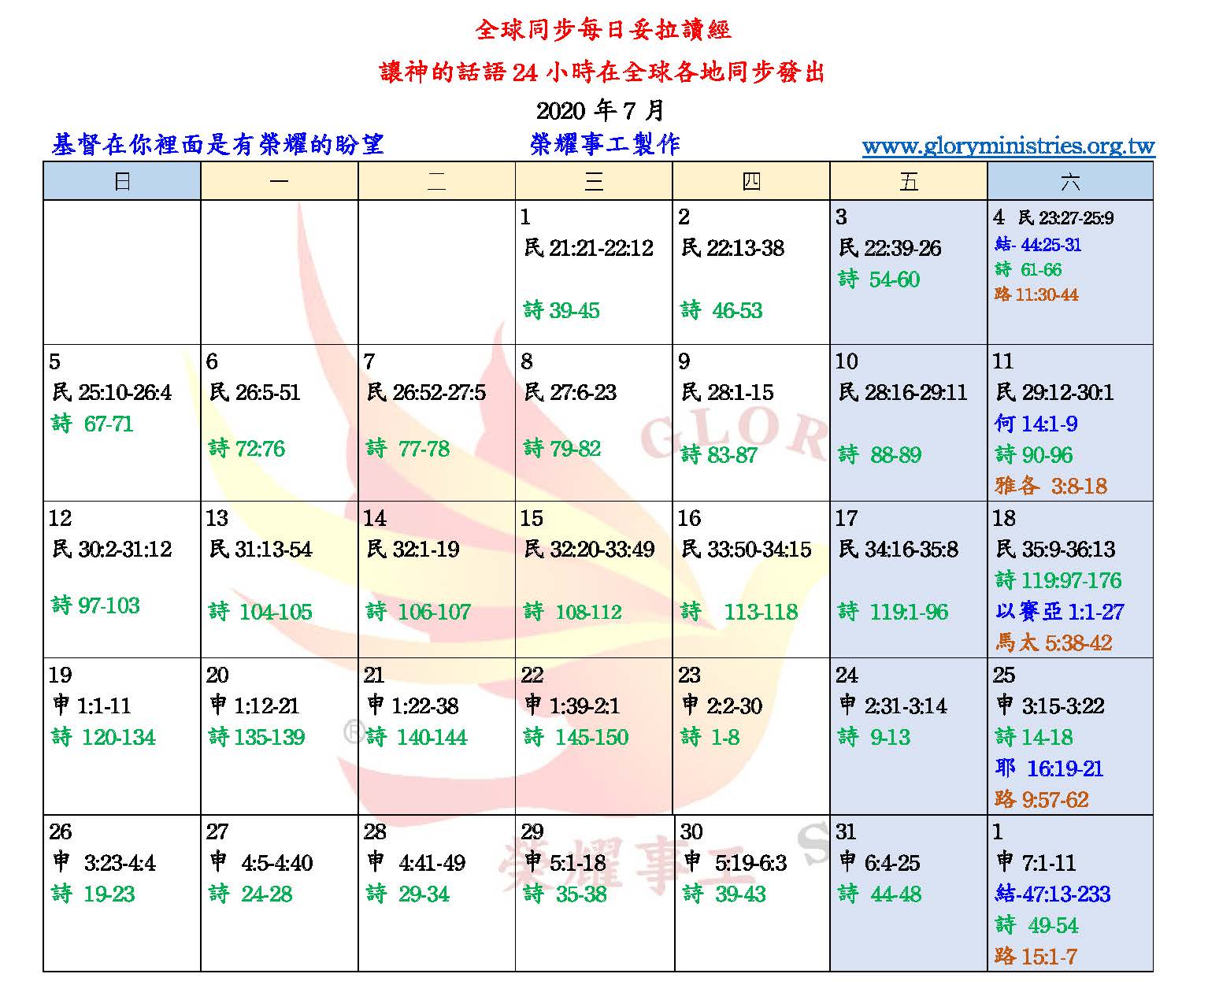
Task: Click the 三 Wednesday column header
Action: click(594, 182)
